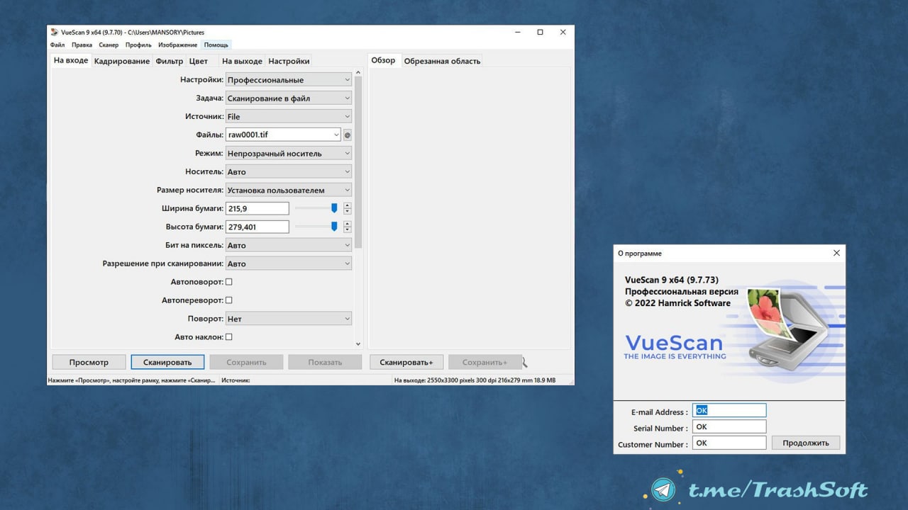This screenshot has width=908, height=510.
Task: Open the Правка menu
Action: click(x=82, y=45)
